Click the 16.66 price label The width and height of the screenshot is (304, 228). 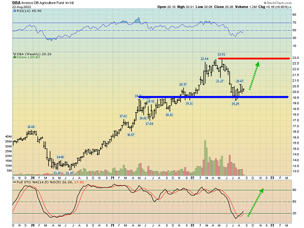[x=31, y=126]
